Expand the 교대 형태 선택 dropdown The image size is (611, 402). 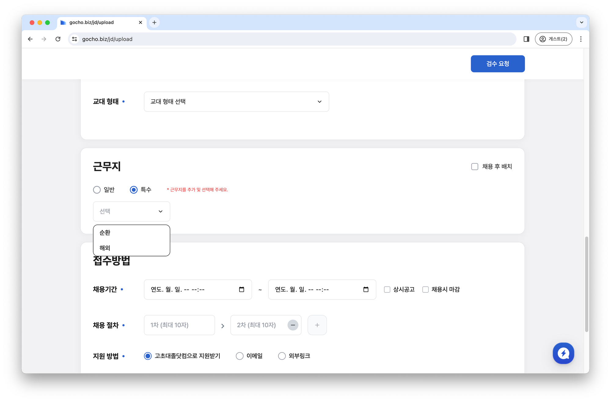coord(236,102)
